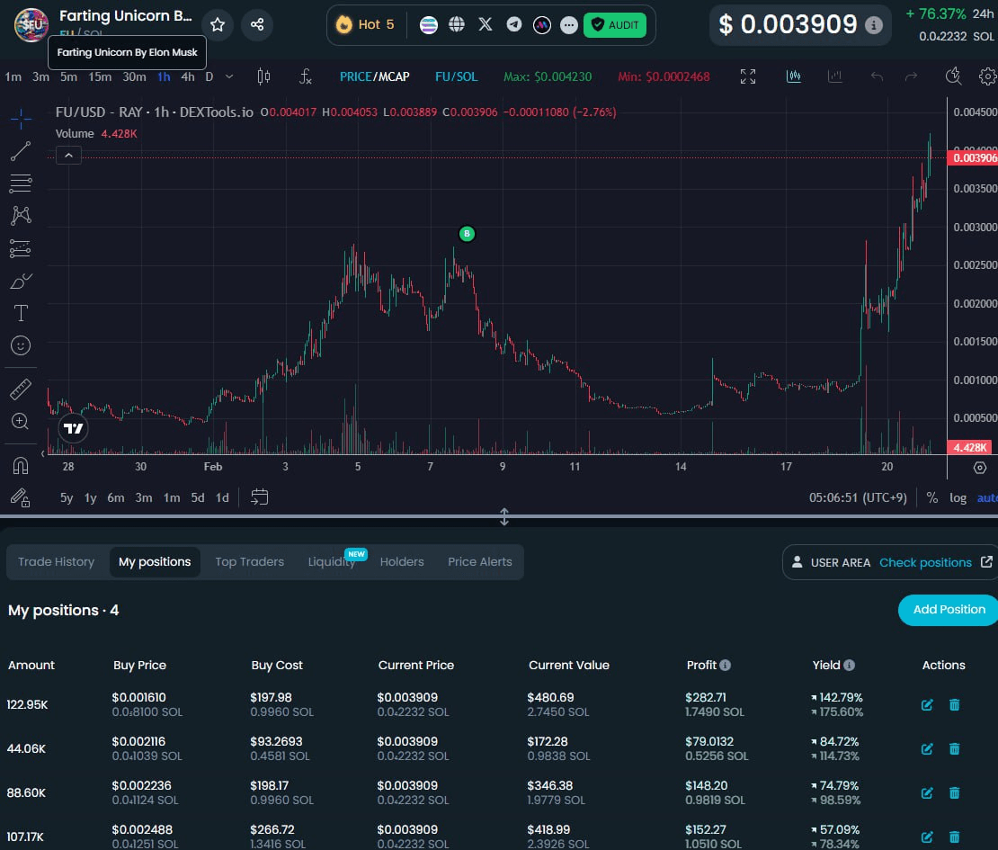This screenshot has width=998, height=850.
Task: Expand the timeframe dropdown chevron
Action: (229, 77)
